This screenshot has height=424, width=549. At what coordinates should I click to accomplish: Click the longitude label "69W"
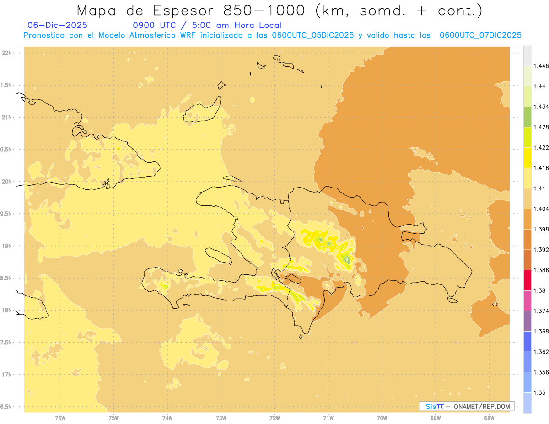(436, 419)
